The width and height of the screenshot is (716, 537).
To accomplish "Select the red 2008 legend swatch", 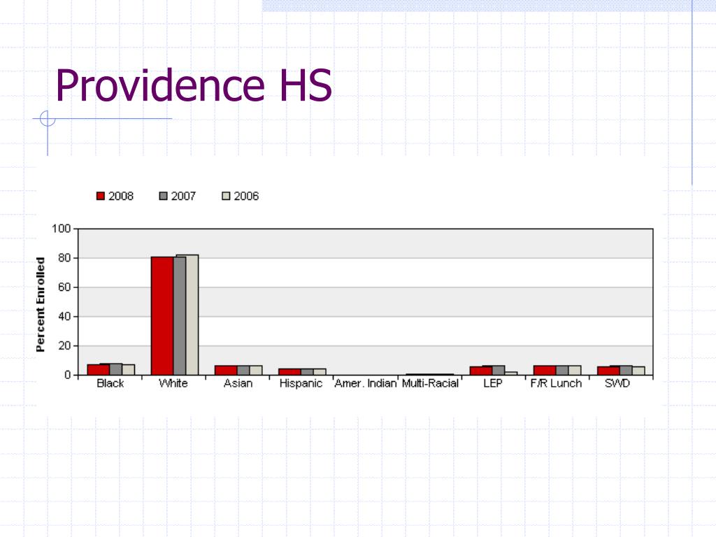I will pyautogui.click(x=101, y=196).
